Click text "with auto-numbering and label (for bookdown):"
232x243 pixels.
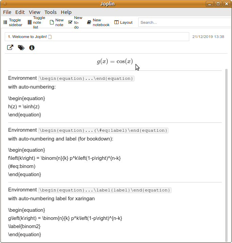tap(61, 139)
